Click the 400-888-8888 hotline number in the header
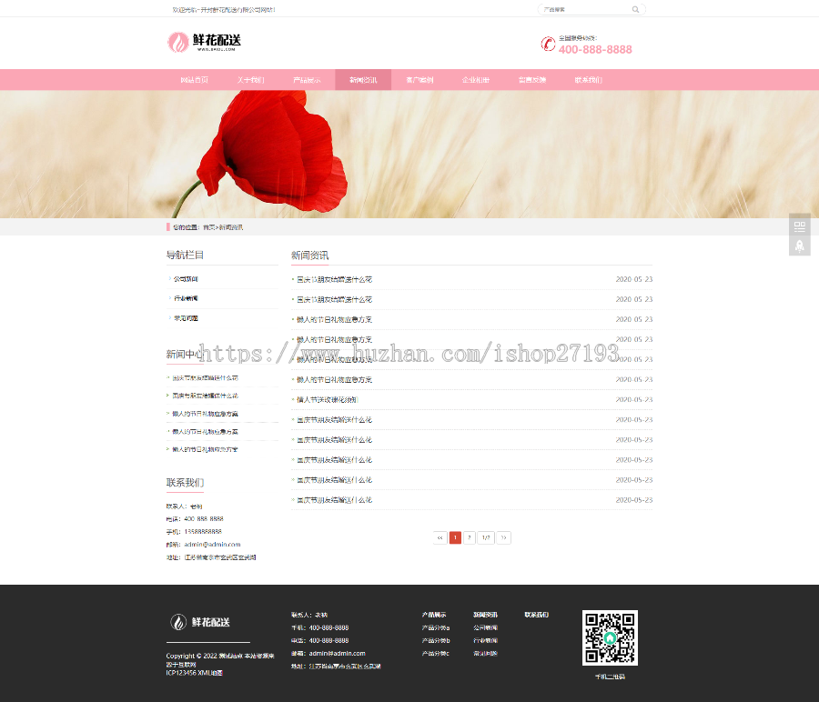The image size is (819, 702). [x=595, y=50]
